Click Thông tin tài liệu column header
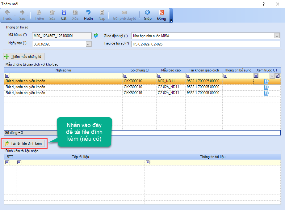The image size is (285, 210). (213, 157)
